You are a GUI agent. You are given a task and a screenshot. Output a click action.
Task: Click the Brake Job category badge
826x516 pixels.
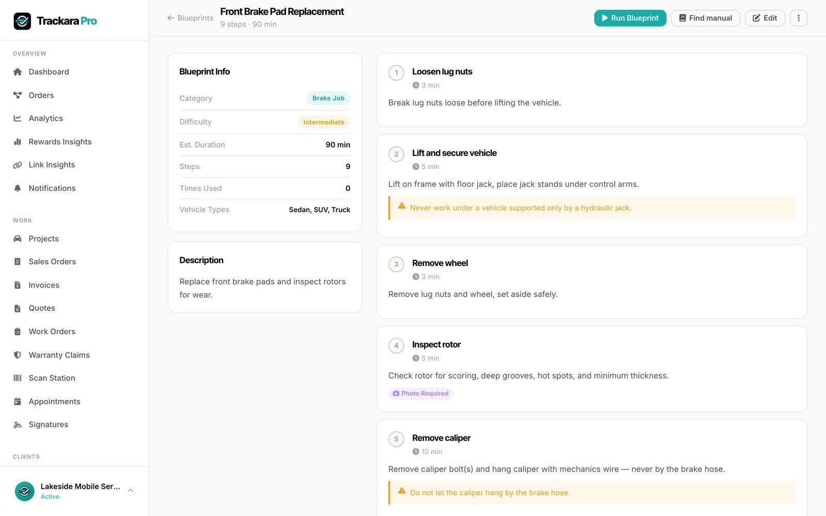click(x=328, y=98)
